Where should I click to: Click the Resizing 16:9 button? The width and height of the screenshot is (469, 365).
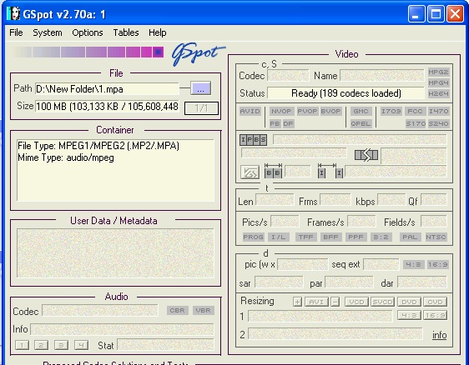coord(435,315)
